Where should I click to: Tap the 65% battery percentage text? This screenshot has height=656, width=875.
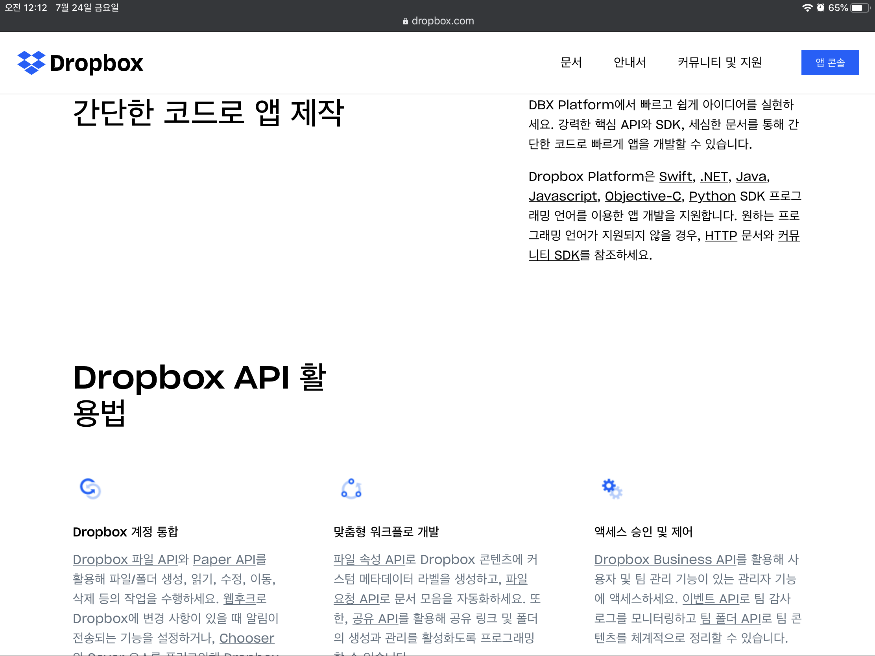838,7
